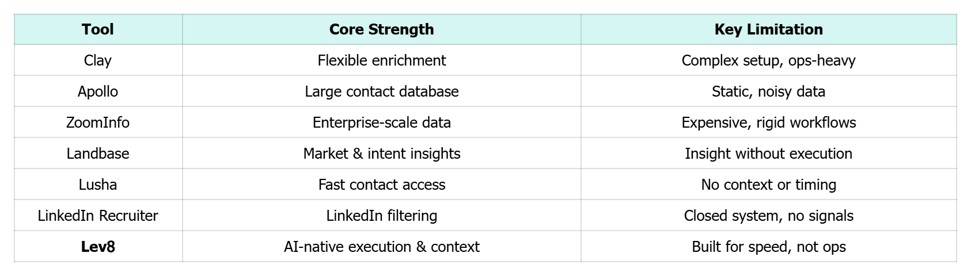Click the Core Strength column header
Viewport: 971px width, 276px height.
pos(381,29)
